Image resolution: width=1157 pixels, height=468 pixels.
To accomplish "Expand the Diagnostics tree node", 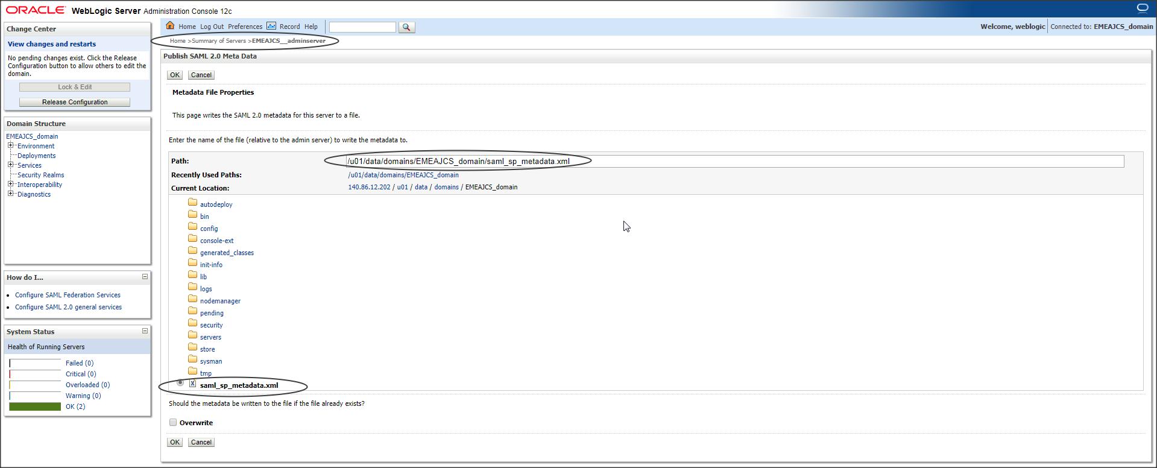I will tap(11, 194).
